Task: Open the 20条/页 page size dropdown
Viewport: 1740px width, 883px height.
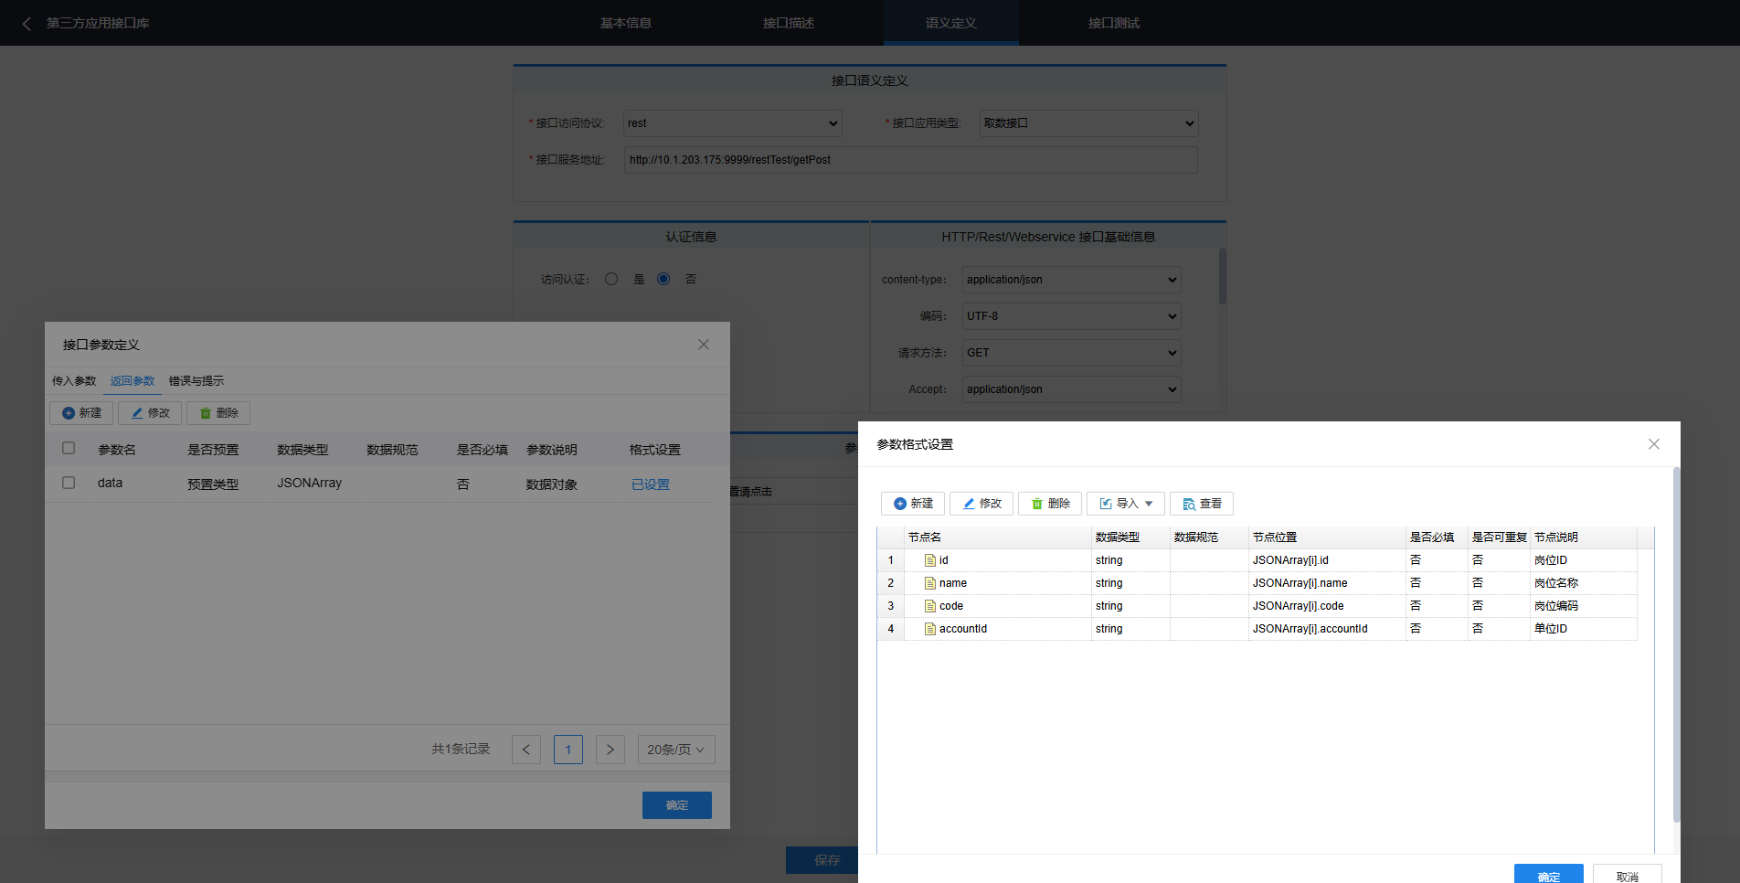Action: click(x=675, y=750)
